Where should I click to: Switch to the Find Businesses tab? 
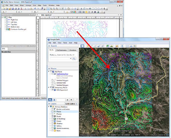[x=61, y=50]
